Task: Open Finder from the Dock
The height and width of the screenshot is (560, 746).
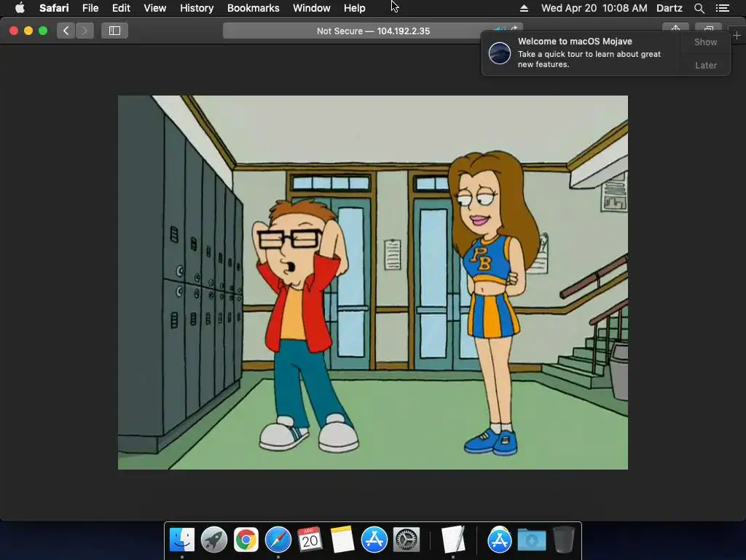Action: (182, 540)
